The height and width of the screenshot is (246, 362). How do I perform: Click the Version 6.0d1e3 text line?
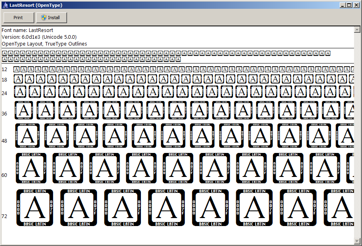[39, 37]
